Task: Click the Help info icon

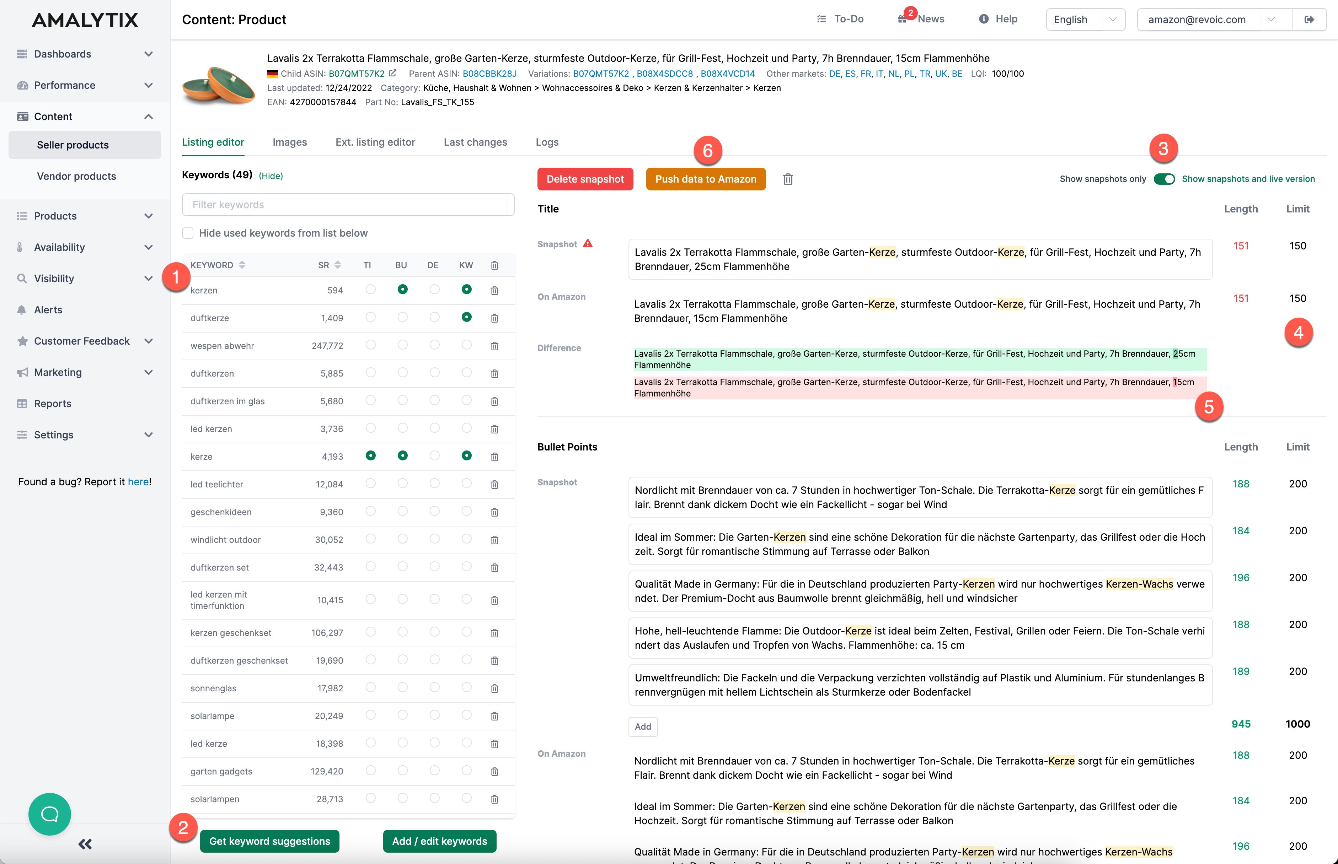Action: click(x=983, y=19)
